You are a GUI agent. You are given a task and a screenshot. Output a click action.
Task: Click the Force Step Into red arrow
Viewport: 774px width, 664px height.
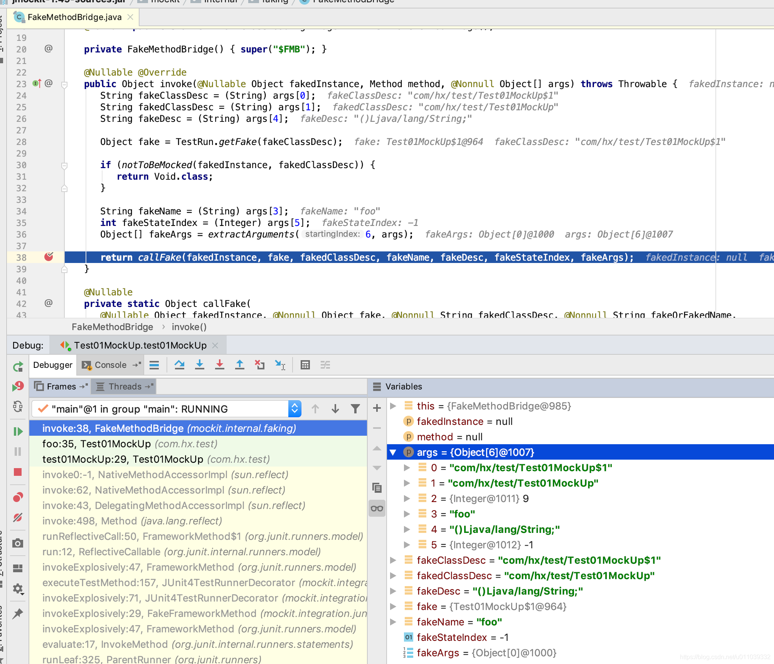220,365
